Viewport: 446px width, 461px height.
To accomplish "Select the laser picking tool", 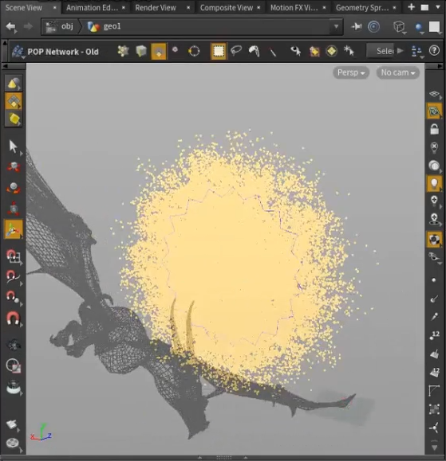I will (273, 52).
